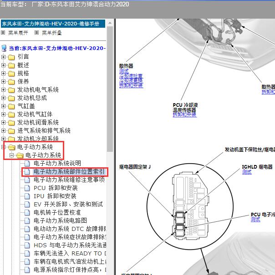
Task: Click the page icon beside 电机转子位置校准
Action: click(27, 213)
